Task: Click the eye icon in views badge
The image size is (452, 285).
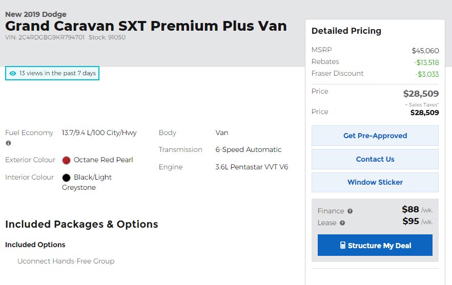Action: click(13, 73)
